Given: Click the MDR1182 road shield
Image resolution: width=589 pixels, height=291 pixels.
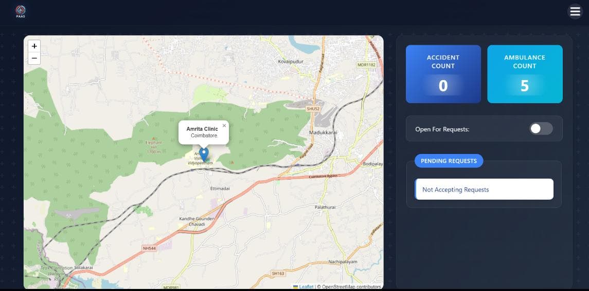Looking at the screenshot, I should pos(366,65).
